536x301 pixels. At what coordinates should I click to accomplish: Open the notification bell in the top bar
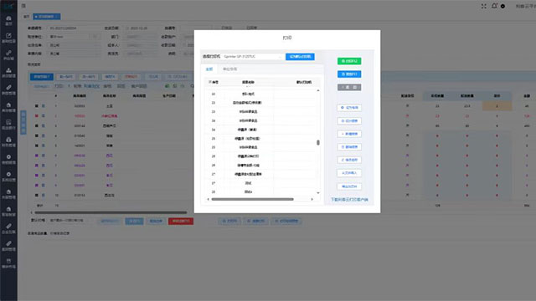(494, 6)
